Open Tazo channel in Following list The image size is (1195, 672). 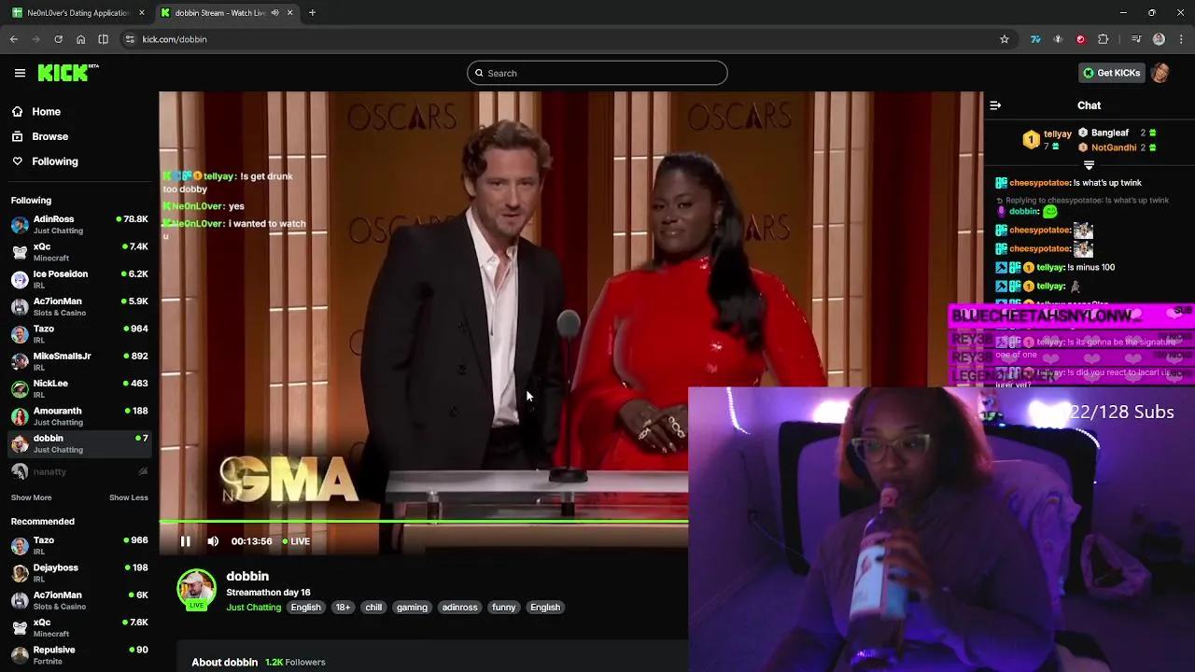[79, 334]
